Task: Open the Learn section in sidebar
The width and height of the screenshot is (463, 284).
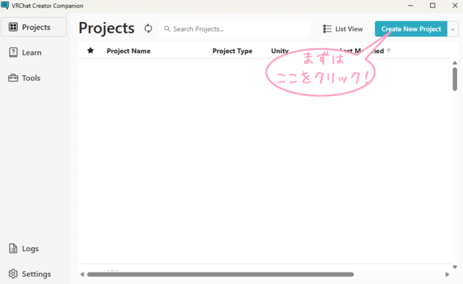Action: pyautogui.click(x=25, y=53)
